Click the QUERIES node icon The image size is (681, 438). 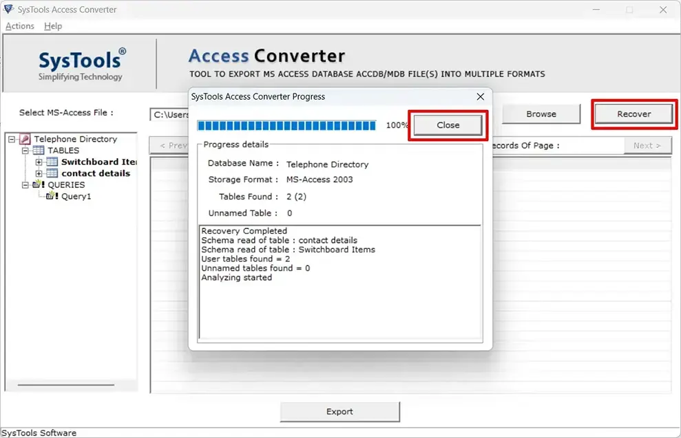pyautogui.click(x=39, y=184)
